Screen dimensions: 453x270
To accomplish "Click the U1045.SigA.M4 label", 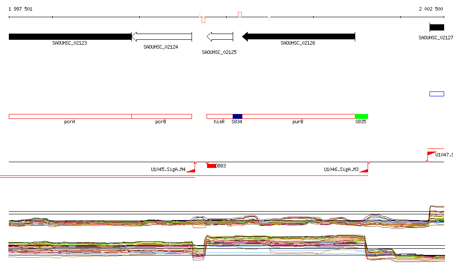I will (x=168, y=170).
